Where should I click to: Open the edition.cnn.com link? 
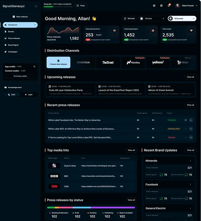coord(99,186)
